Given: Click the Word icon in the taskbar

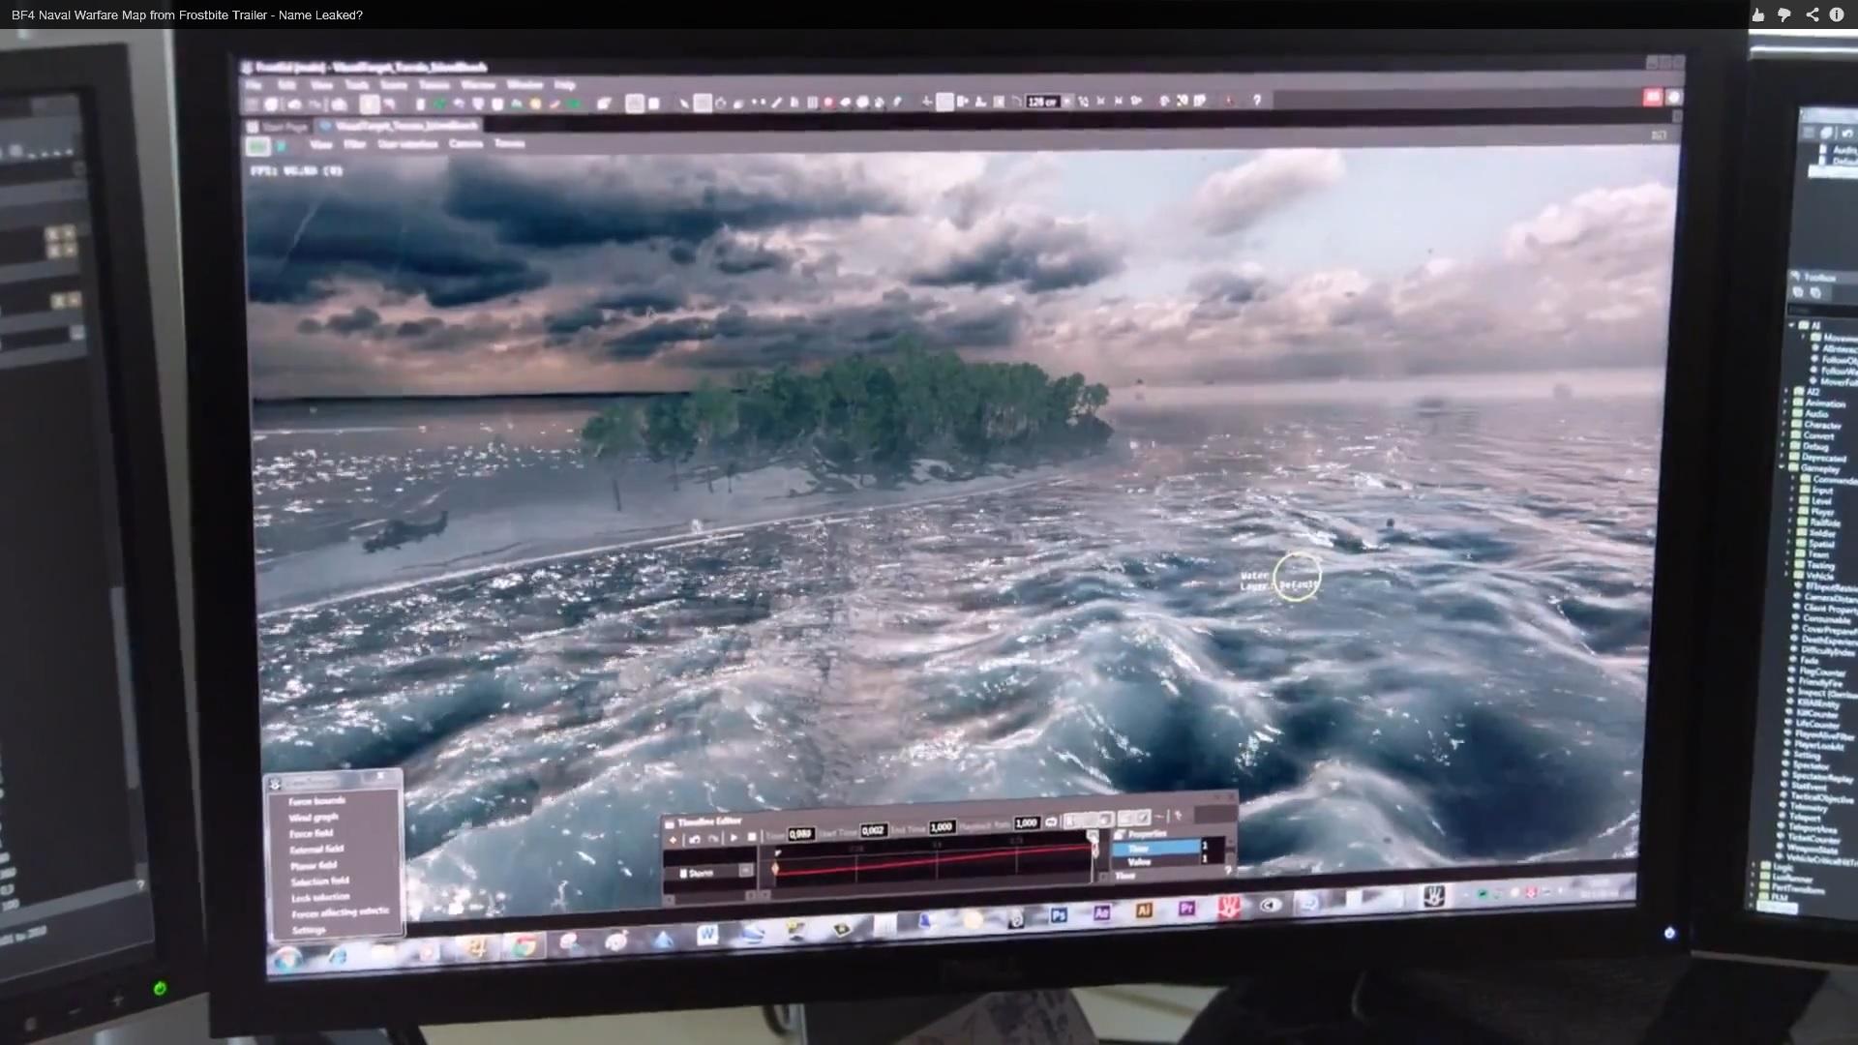Looking at the screenshot, I should (706, 935).
